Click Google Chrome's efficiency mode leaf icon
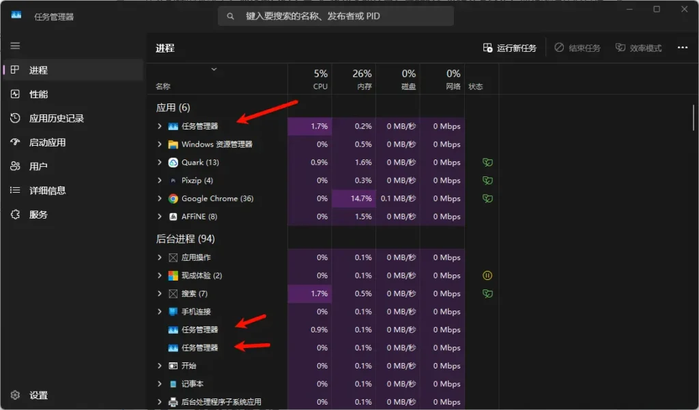This screenshot has height=410, width=699. pos(487,198)
